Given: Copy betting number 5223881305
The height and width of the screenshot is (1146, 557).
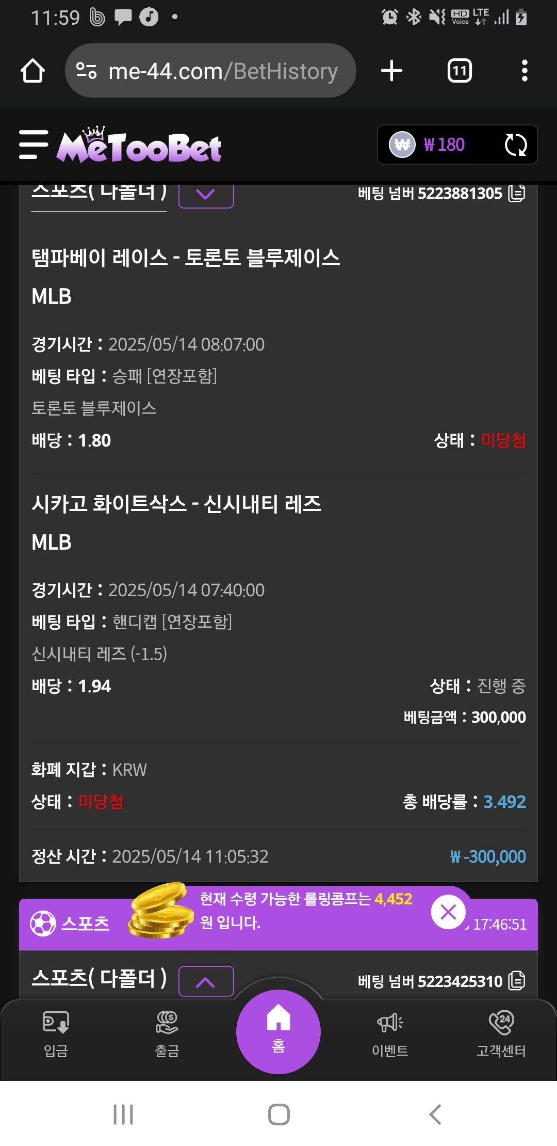Looking at the screenshot, I should pos(517,193).
